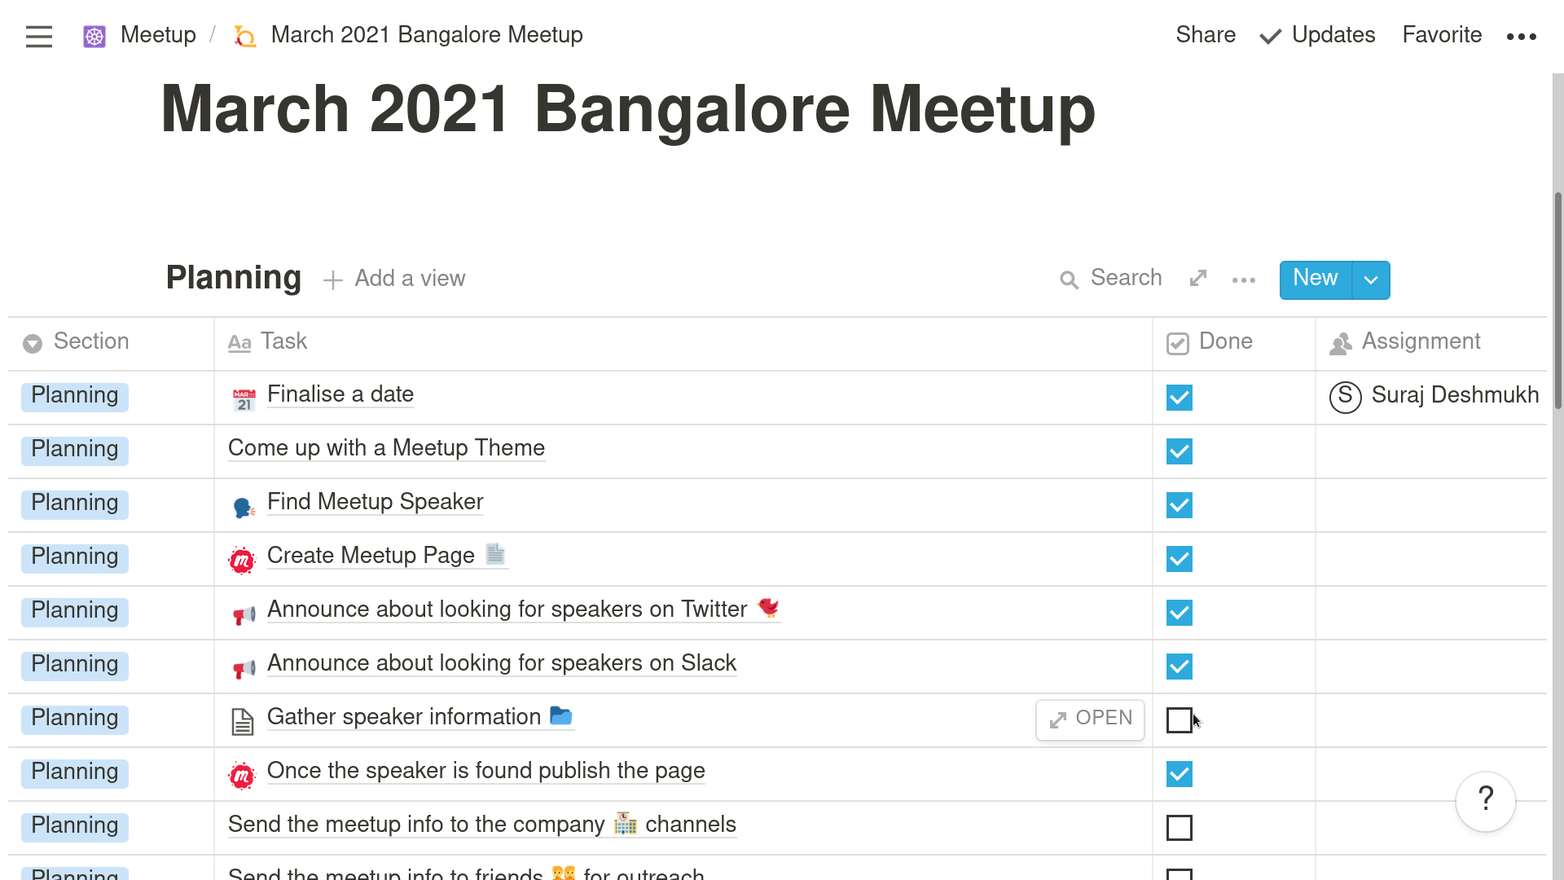Open the page options three-dot menu
The height and width of the screenshot is (880, 1564).
[x=1521, y=36]
